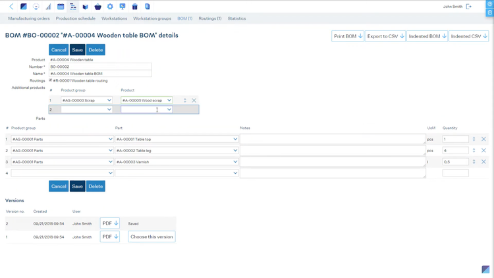Screen dimensions: 494x278
Task: Download PDF for version 2
Action: (110, 223)
